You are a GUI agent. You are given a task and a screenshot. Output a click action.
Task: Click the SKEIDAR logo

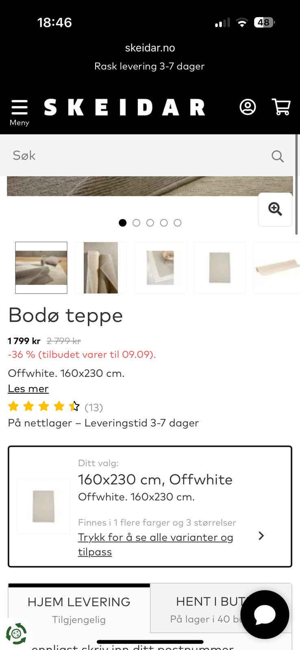(x=124, y=108)
